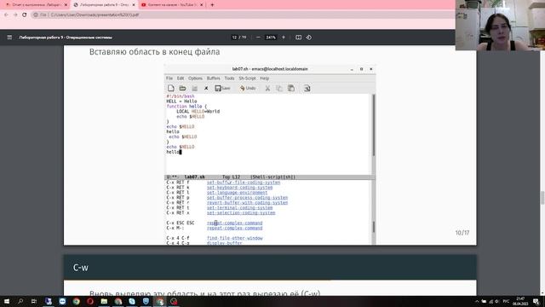Screen dimensions: 545x307
Task: Close the first browser tab
Action: (66, 5)
